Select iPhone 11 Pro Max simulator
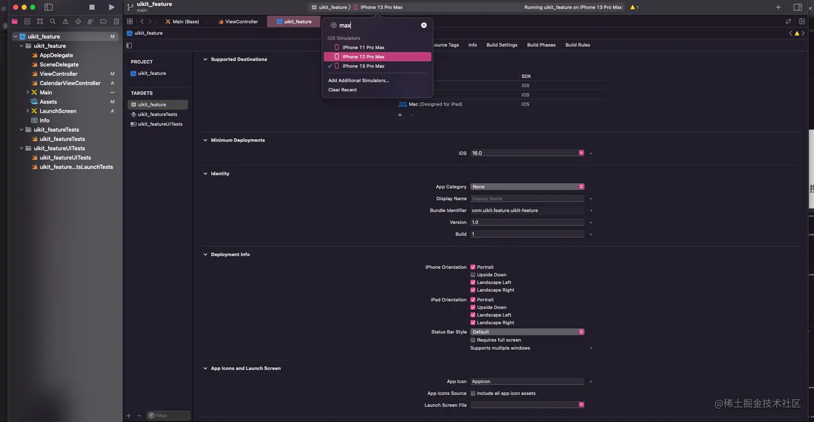 pyautogui.click(x=377, y=47)
